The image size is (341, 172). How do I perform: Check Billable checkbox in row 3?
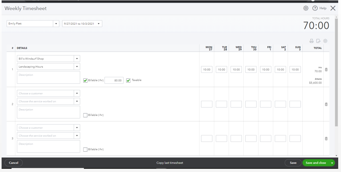click(x=85, y=149)
